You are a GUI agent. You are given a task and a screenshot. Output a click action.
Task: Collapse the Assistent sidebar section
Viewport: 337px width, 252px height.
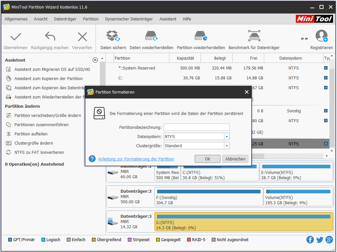point(95,60)
